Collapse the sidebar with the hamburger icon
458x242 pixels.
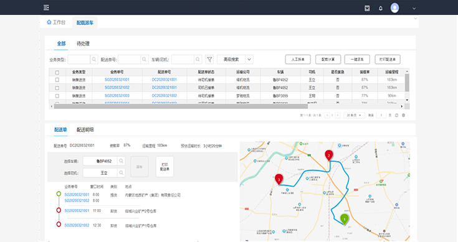coord(46,7)
